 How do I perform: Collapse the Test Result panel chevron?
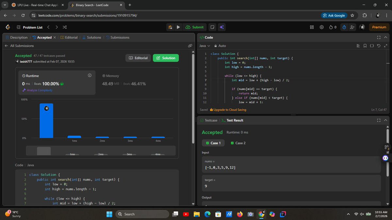pyautogui.click(x=385, y=120)
